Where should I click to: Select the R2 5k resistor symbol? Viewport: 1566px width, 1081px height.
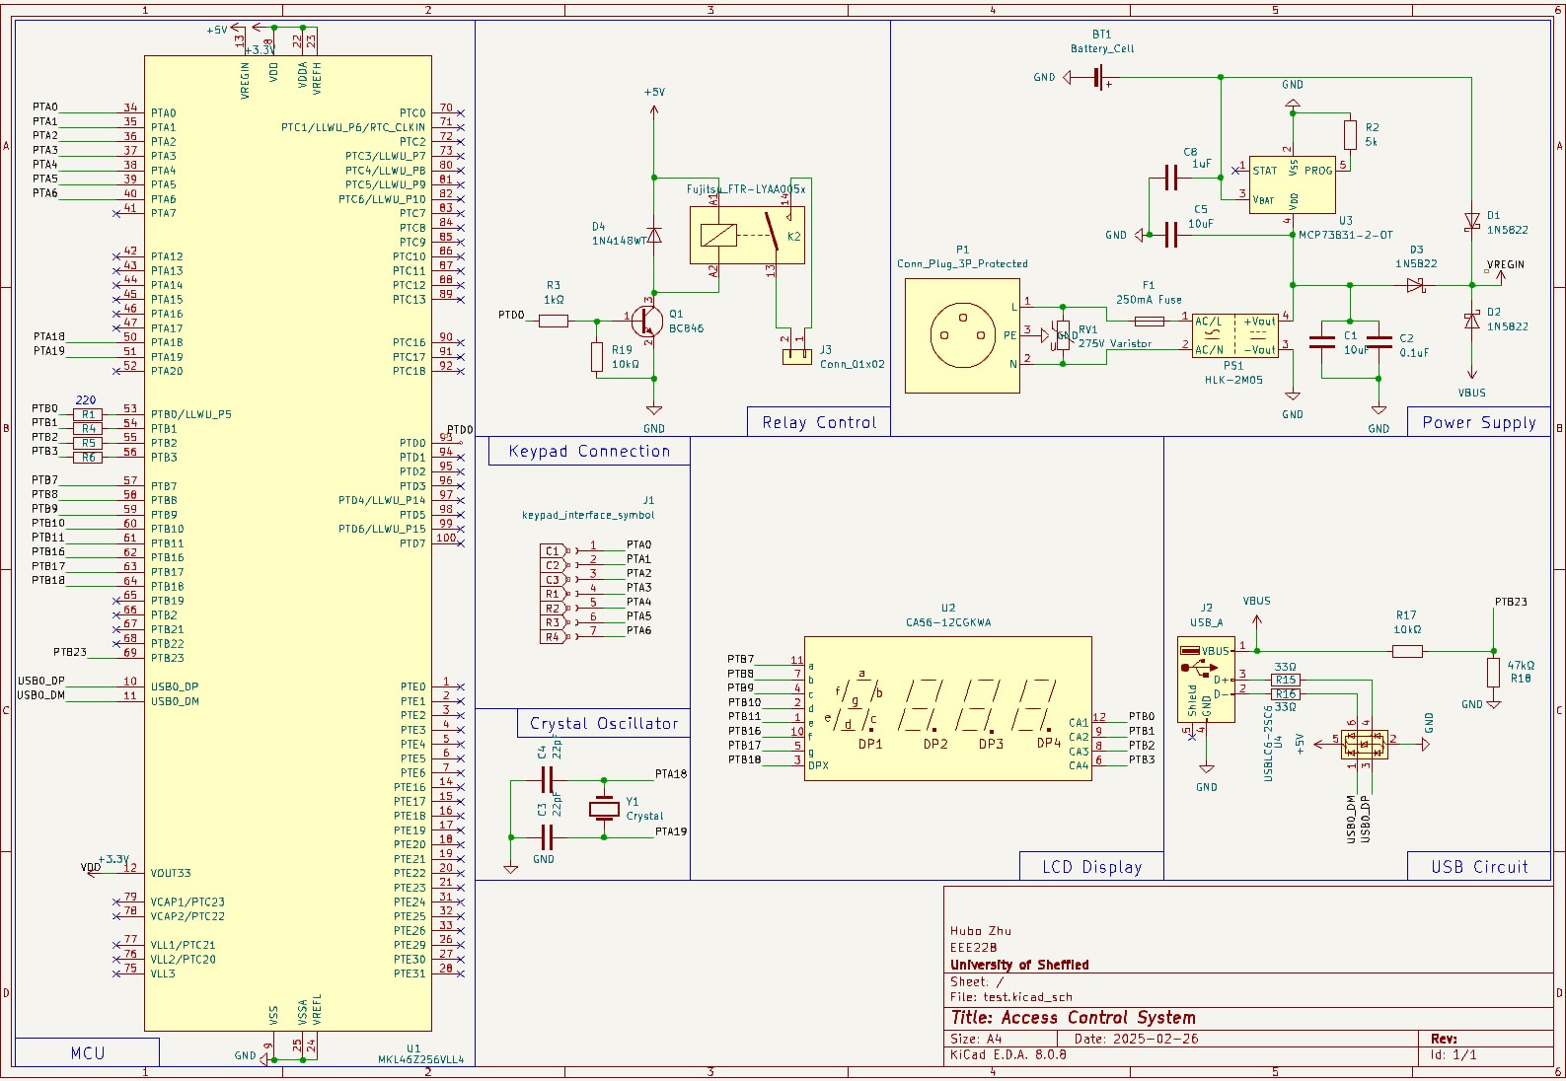pyautogui.click(x=1350, y=134)
